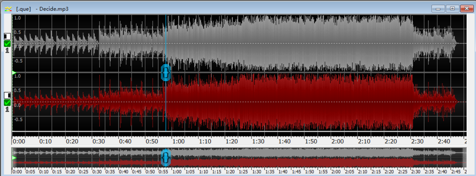Click the 2:00 mark on the main timeline ruler
Image resolution: width=476 pixels, height=176 pixels.
click(338, 141)
